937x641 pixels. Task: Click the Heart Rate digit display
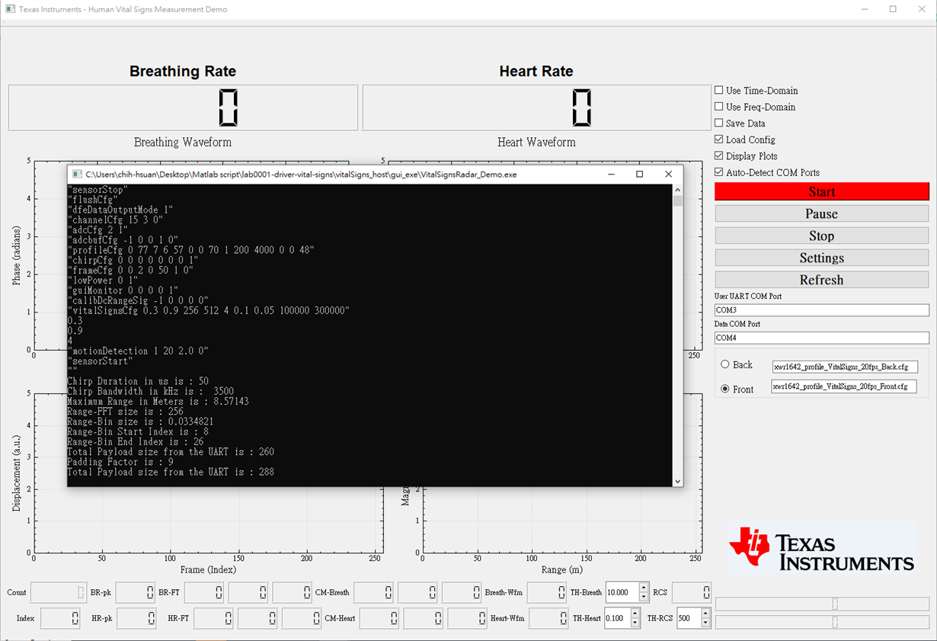(536, 107)
